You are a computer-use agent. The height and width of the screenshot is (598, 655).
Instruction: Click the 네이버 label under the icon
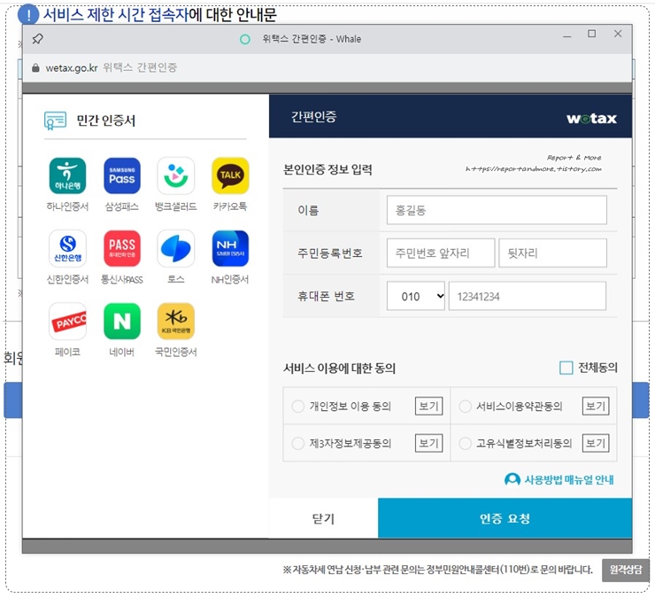(x=122, y=352)
